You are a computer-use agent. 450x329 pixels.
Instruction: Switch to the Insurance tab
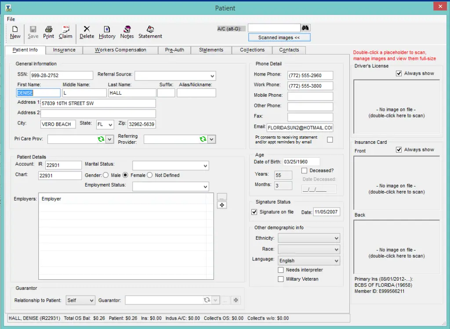64,50
